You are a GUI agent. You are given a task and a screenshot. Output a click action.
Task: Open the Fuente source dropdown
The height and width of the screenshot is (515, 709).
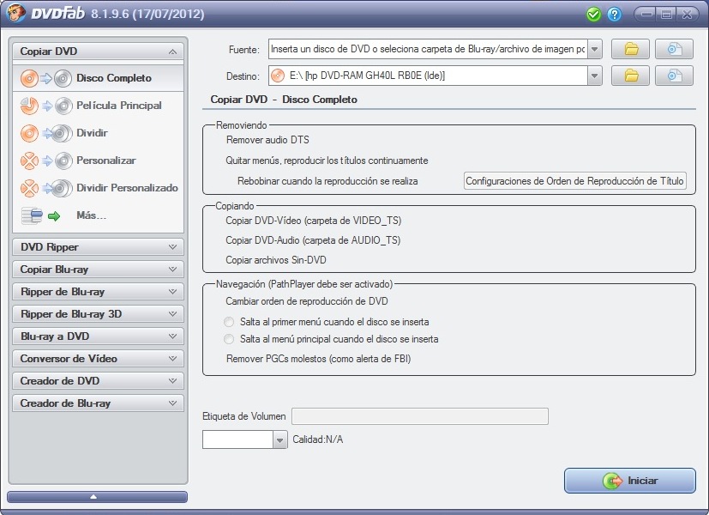[x=595, y=49]
